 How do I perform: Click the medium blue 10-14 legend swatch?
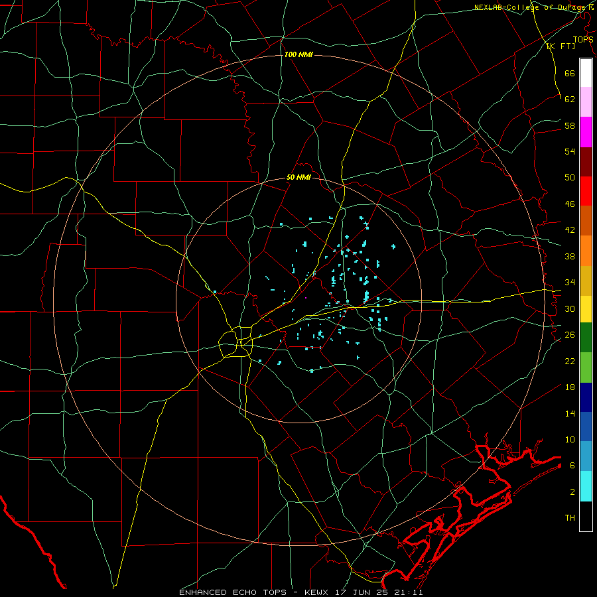point(586,427)
